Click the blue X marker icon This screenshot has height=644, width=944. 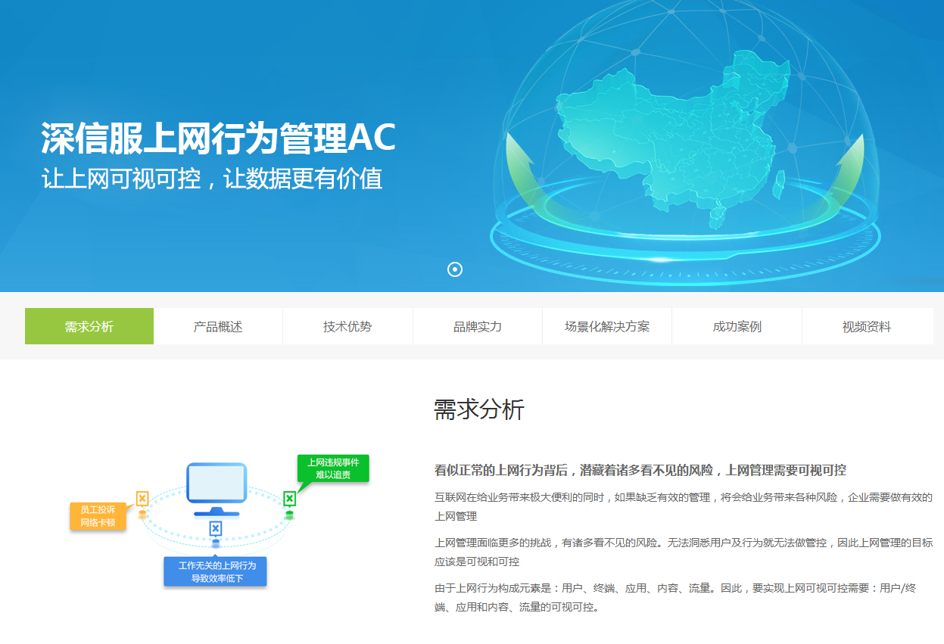pyautogui.click(x=216, y=528)
